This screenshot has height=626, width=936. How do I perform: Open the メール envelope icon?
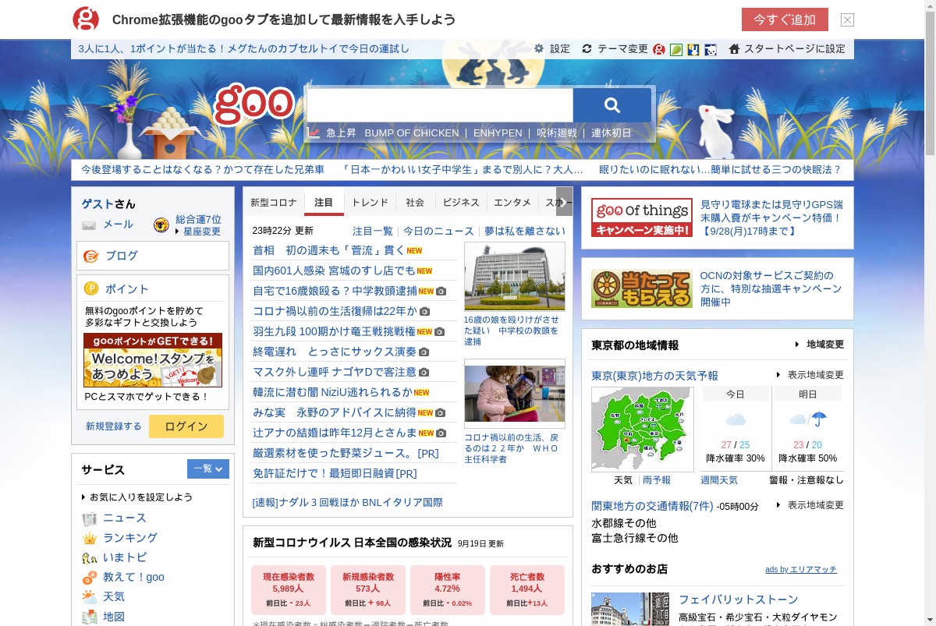[x=89, y=225]
